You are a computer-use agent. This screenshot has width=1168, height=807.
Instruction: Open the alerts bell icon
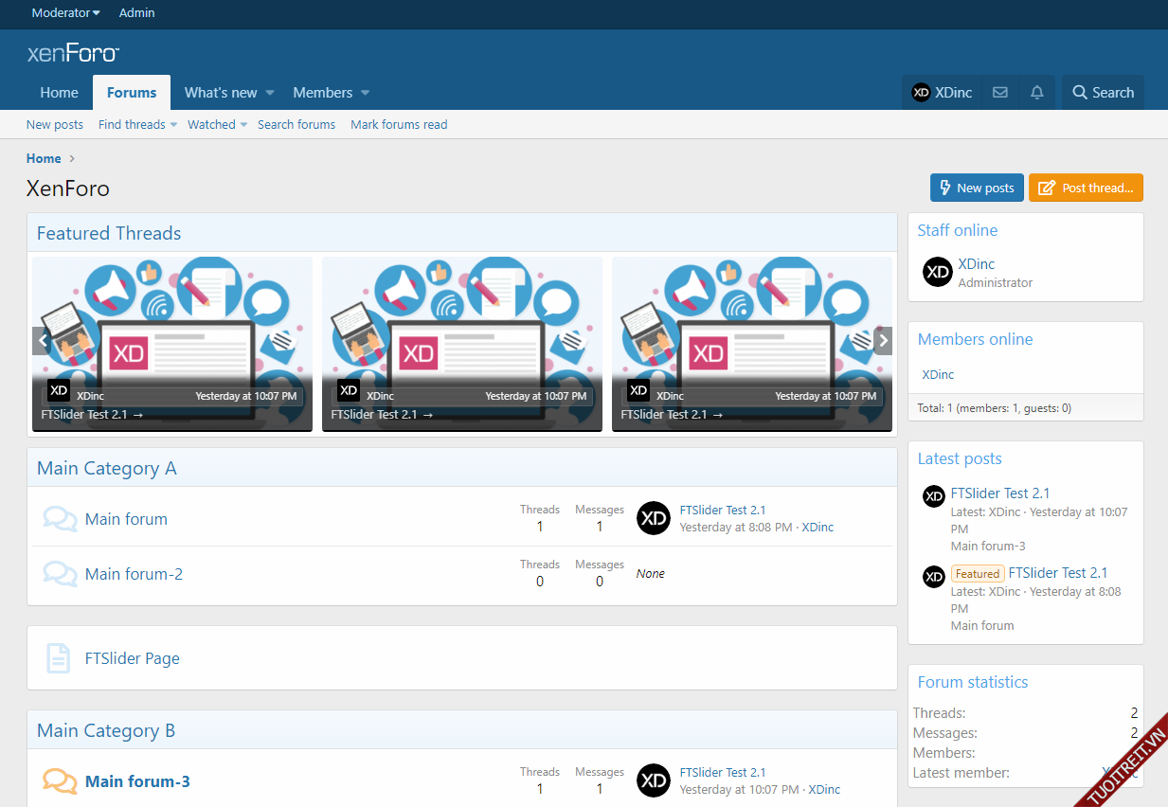(x=1037, y=93)
